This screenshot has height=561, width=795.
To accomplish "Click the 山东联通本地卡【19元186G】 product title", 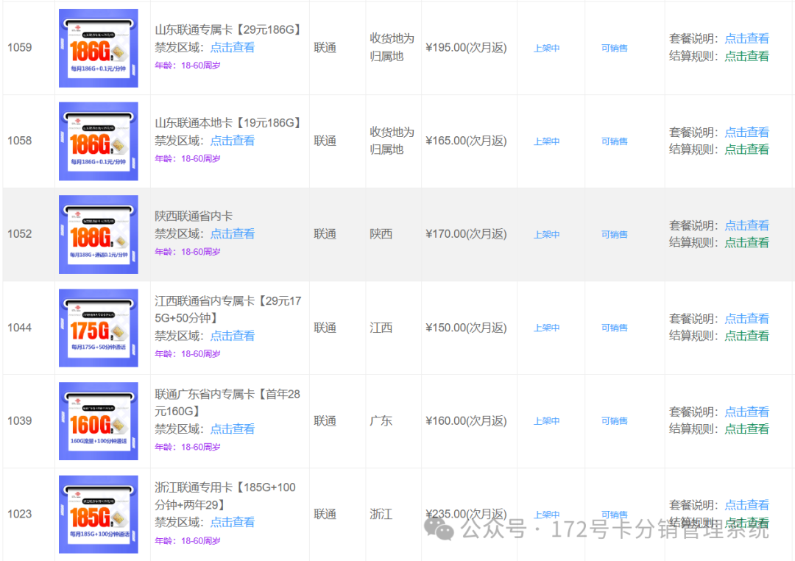I will 228,123.
